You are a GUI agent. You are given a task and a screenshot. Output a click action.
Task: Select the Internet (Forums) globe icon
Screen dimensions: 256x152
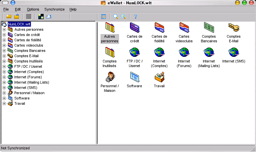pyautogui.click(x=184, y=52)
